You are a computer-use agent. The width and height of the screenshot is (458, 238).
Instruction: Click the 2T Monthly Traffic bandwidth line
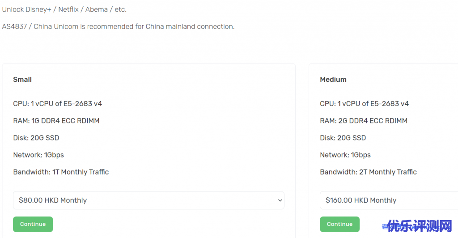[368, 172]
